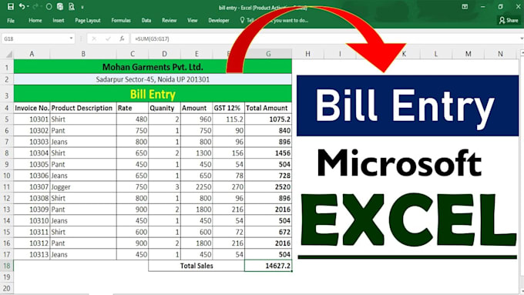Expand the formula bar chevron

(x=522, y=39)
